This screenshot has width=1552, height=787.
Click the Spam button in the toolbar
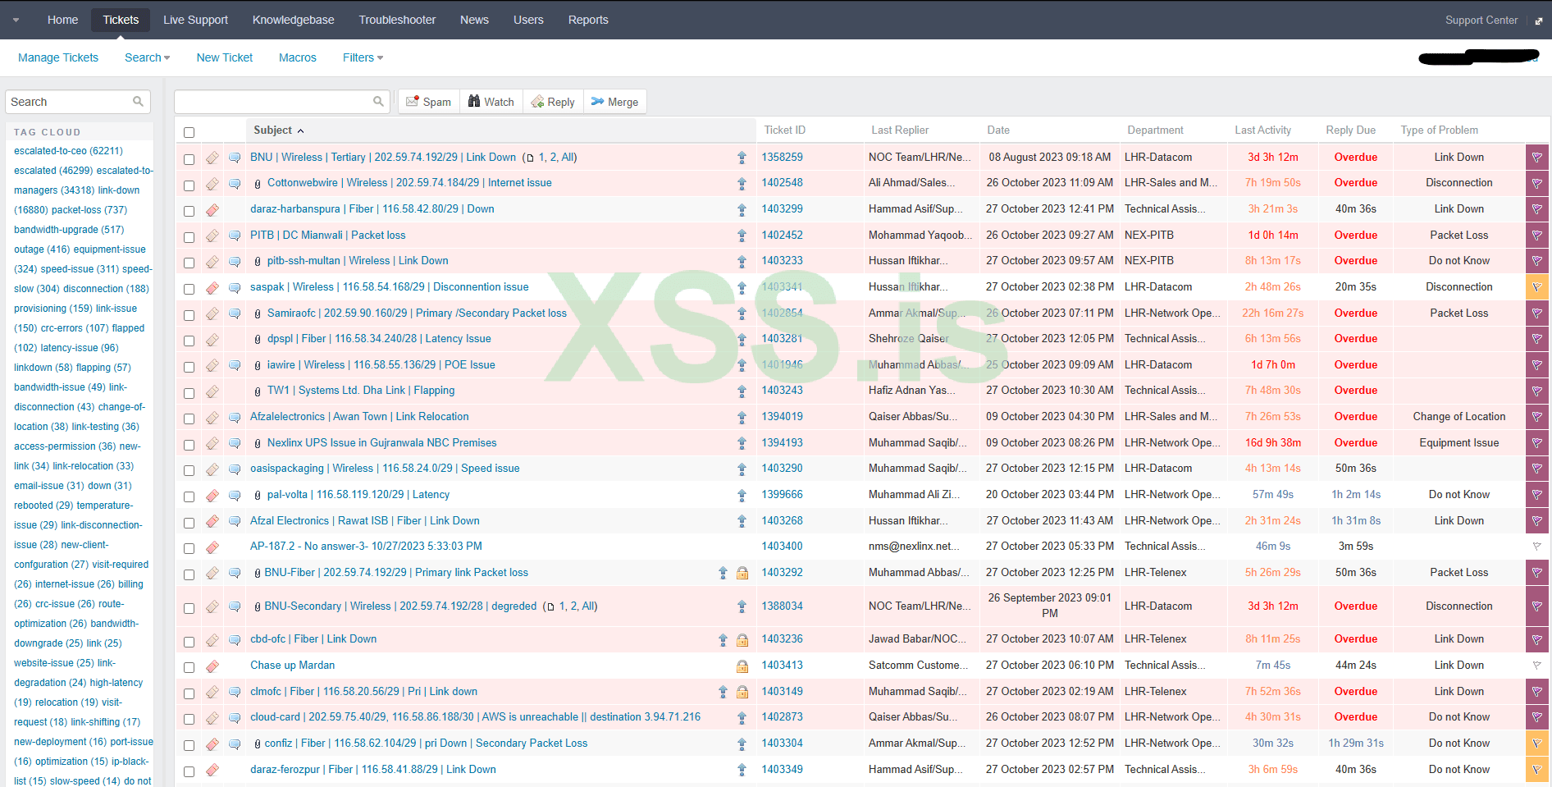tap(428, 102)
